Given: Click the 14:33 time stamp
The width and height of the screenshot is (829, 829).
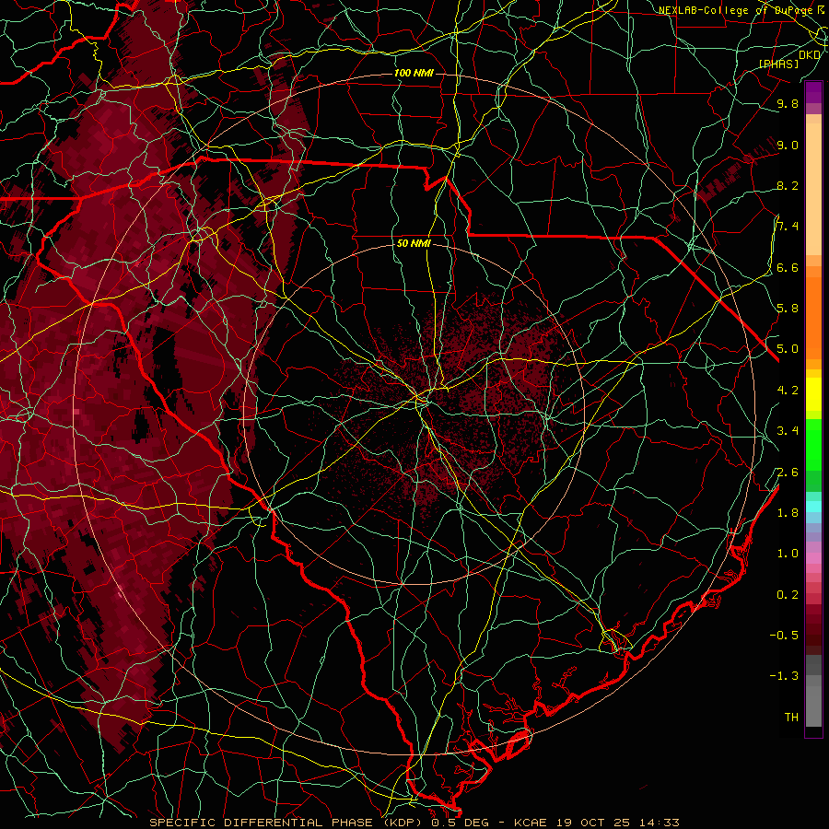Looking at the screenshot, I should click(x=660, y=823).
